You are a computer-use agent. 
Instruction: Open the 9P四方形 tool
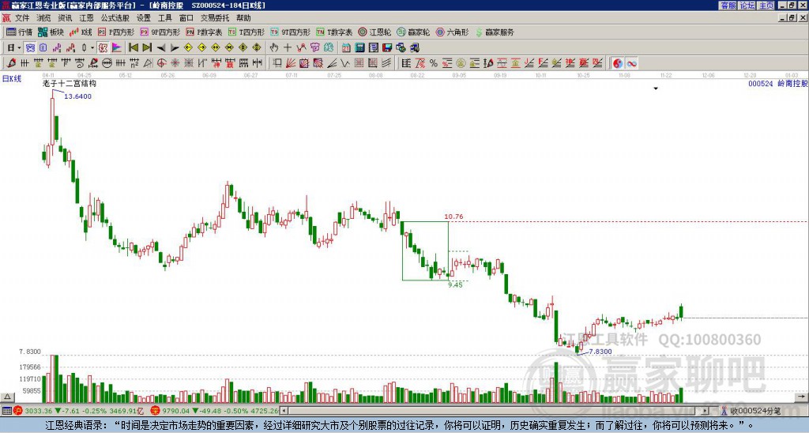pyautogui.click(x=160, y=32)
